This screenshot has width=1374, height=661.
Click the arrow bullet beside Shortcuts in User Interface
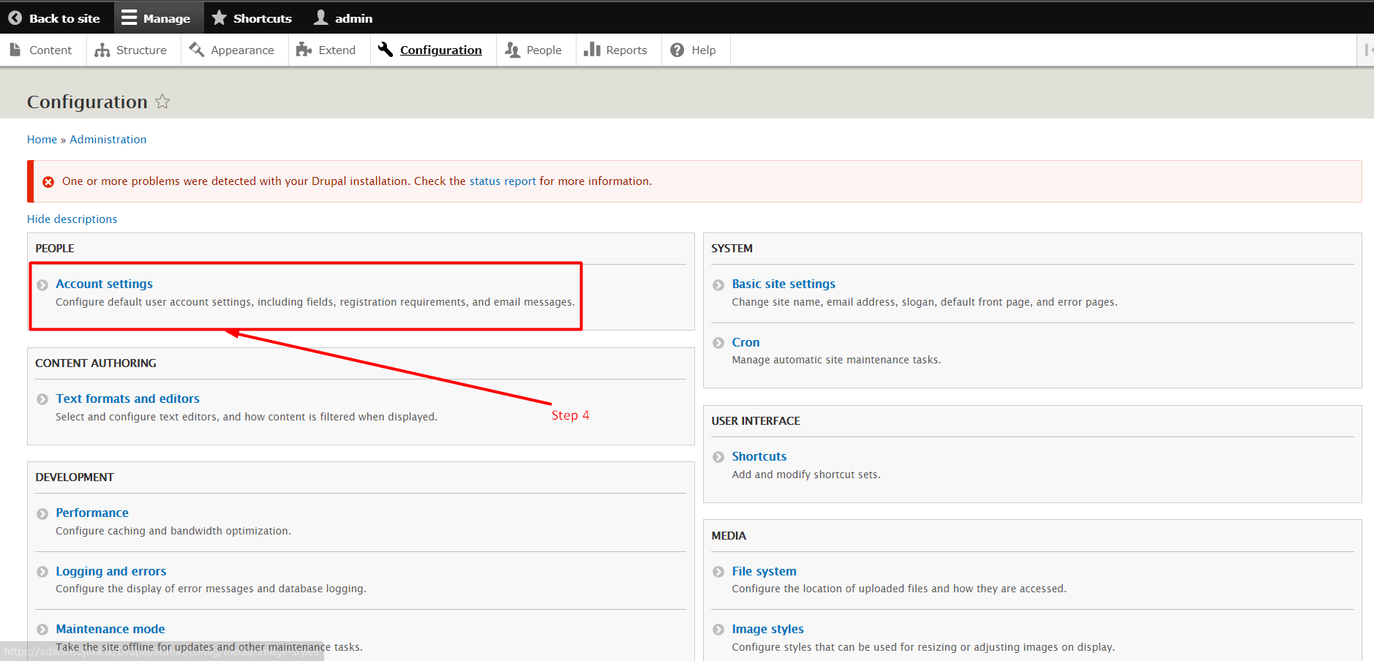coord(718,457)
